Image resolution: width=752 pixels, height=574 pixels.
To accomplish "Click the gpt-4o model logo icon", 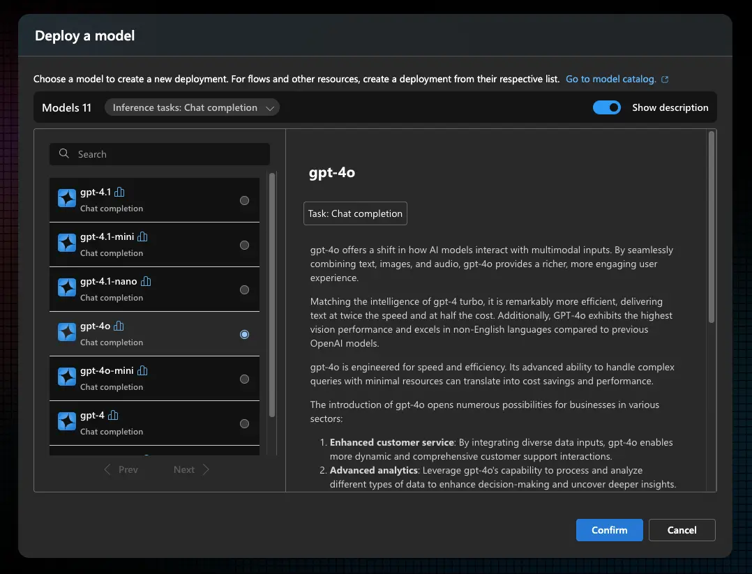I will point(67,332).
